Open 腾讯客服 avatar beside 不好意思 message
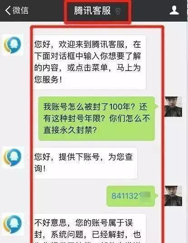The height and width of the screenshot is (243, 188). (13, 224)
